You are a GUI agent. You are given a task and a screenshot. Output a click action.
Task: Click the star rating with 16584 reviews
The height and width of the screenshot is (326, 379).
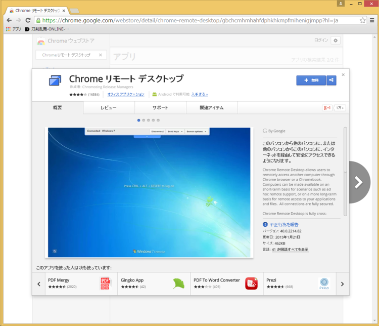(x=84, y=95)
